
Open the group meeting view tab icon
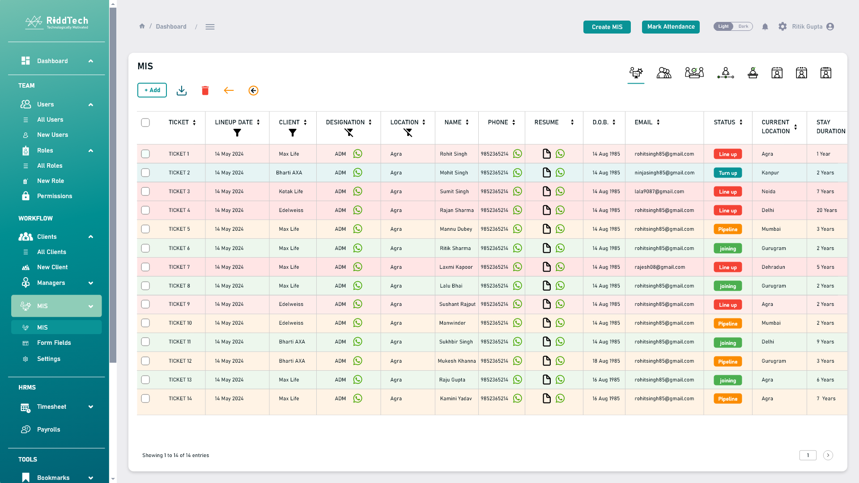(694, 73)
